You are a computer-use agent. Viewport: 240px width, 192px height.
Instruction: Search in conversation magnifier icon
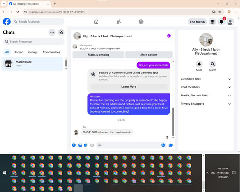click(x=213, y=64)
